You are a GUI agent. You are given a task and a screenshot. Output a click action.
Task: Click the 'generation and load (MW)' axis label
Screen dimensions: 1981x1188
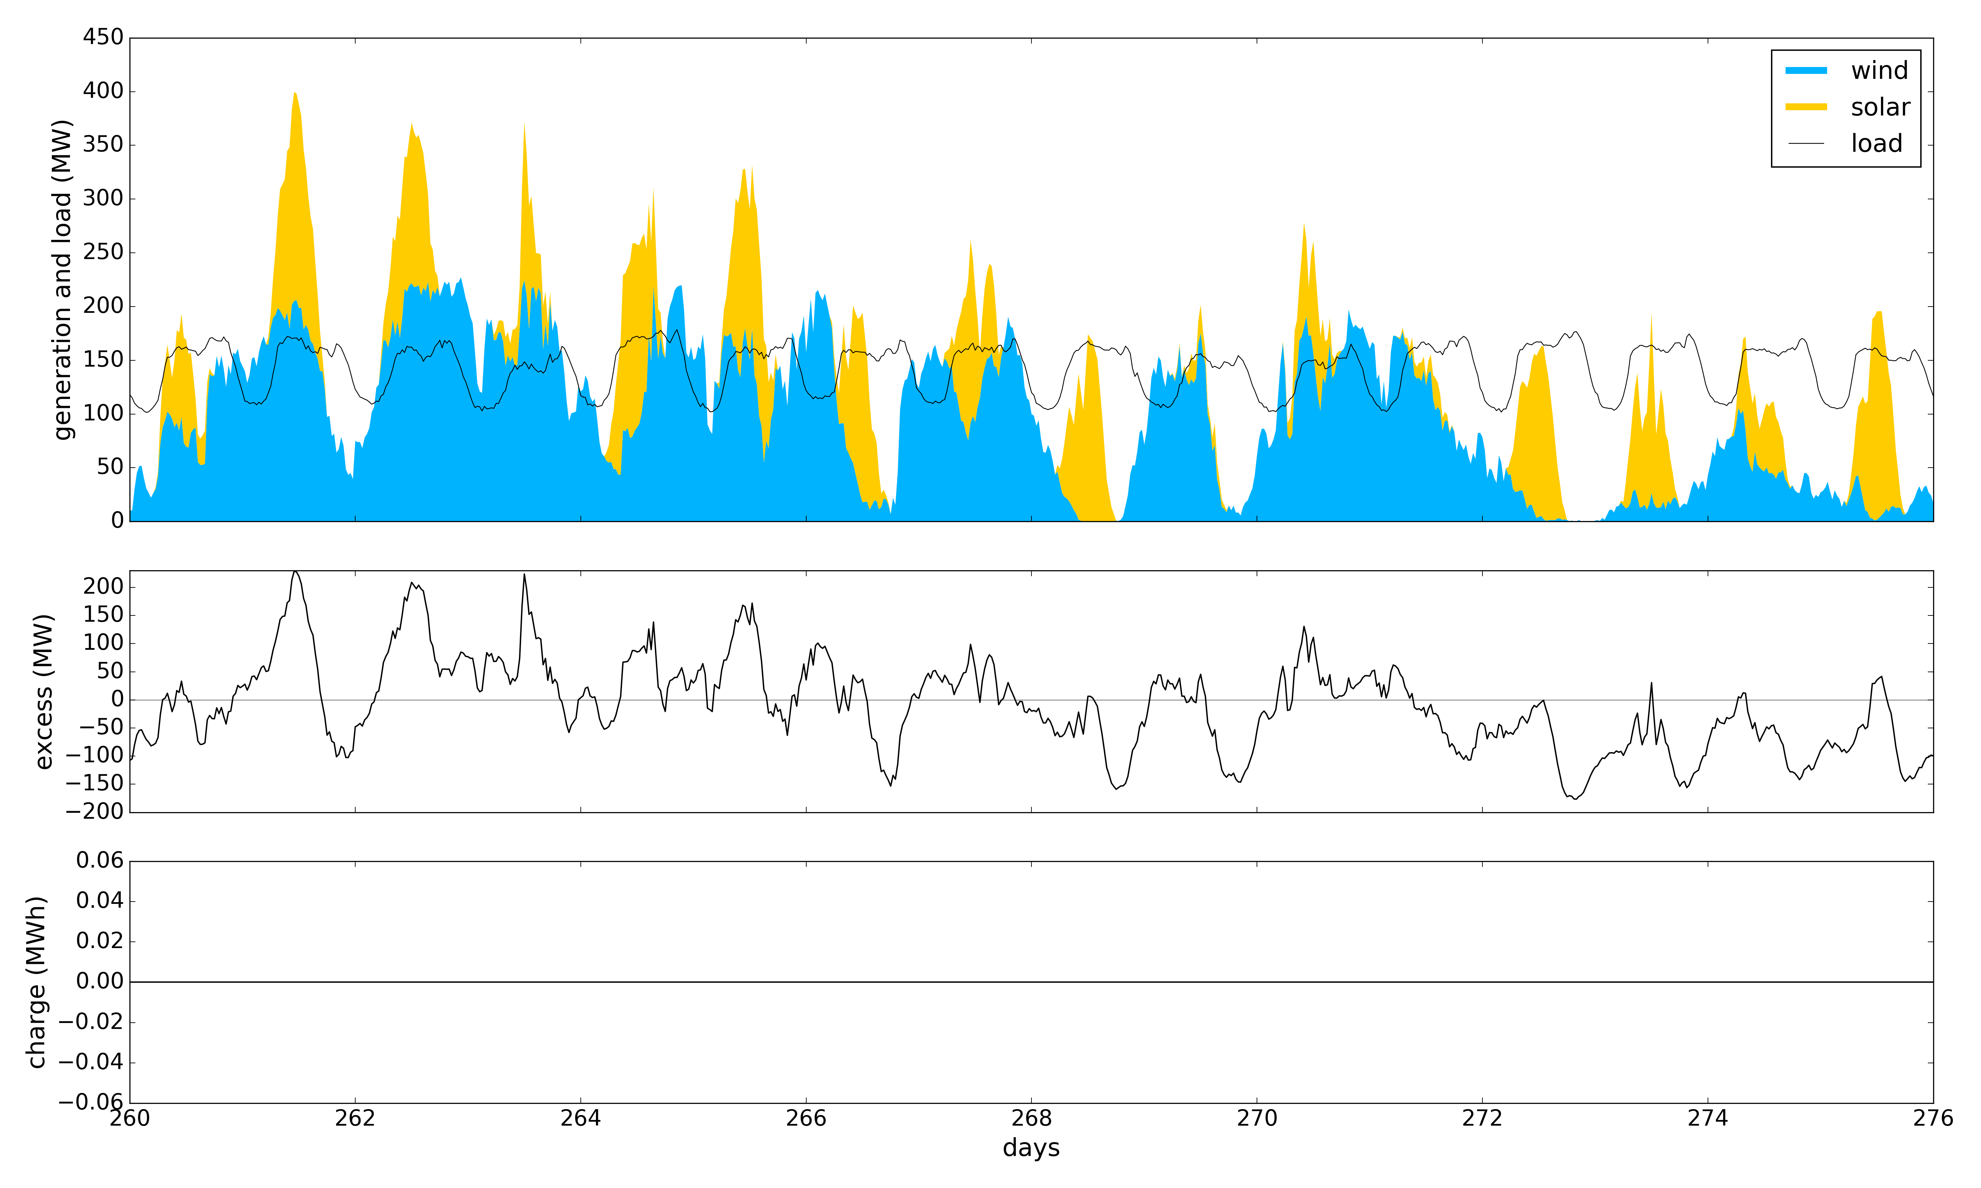click(x=62, y=280)
